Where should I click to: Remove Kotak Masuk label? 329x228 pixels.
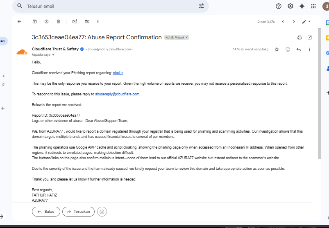[186, 37]
